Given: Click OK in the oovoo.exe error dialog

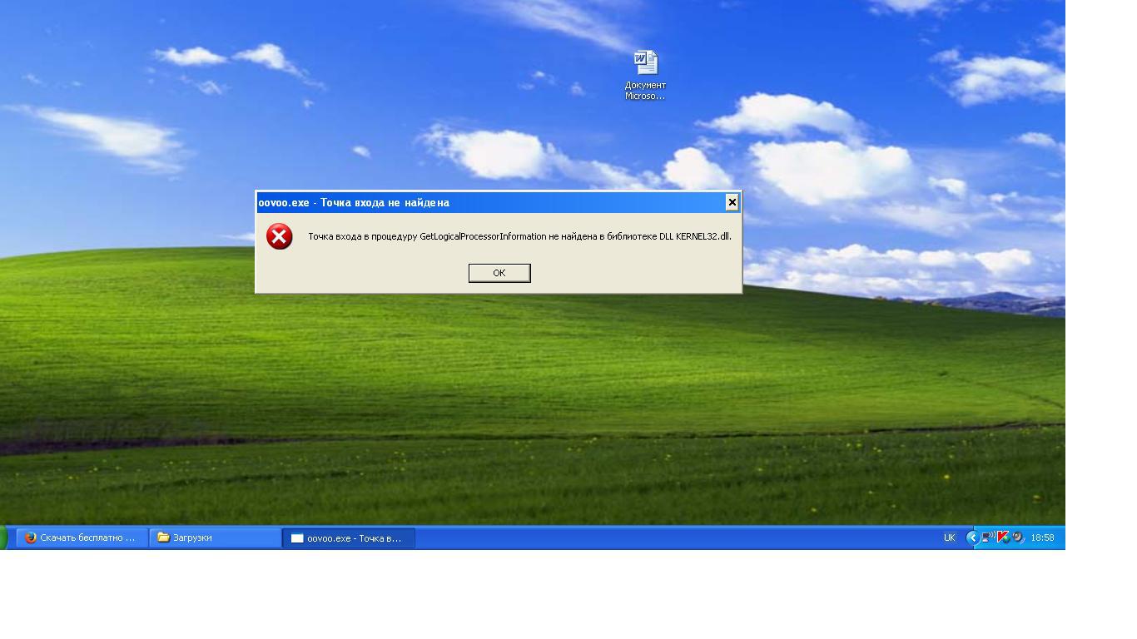Looking at the screenshot, I should [499, 273].
